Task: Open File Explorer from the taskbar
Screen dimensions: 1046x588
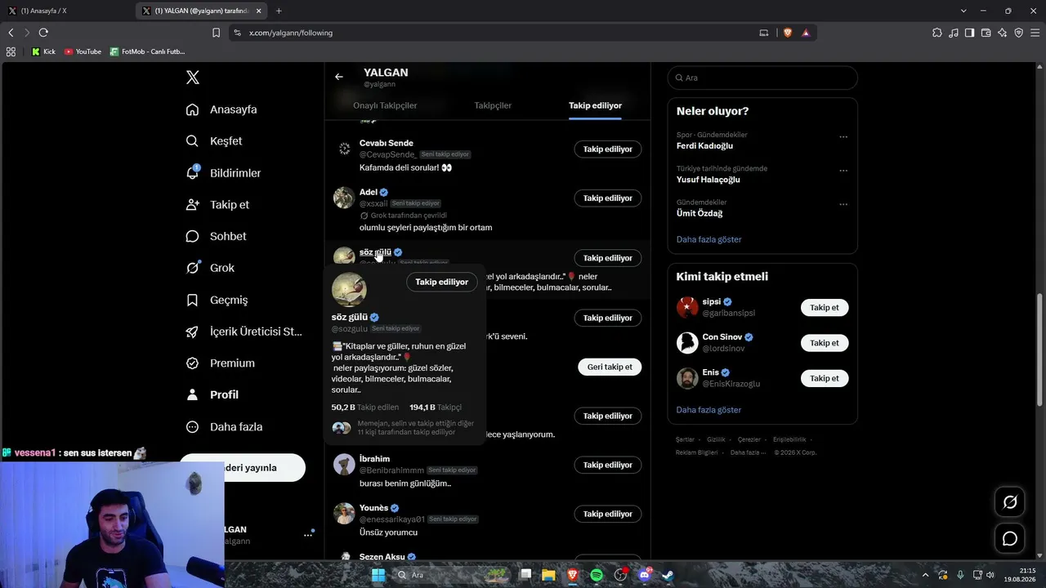Action: point(549,575)
